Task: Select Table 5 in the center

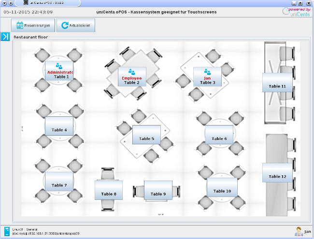Action: 146,135
